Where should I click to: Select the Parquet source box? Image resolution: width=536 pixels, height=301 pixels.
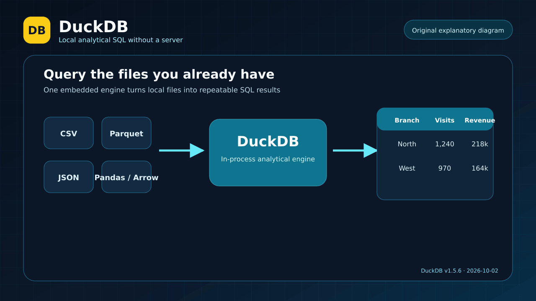click(126, 133)
